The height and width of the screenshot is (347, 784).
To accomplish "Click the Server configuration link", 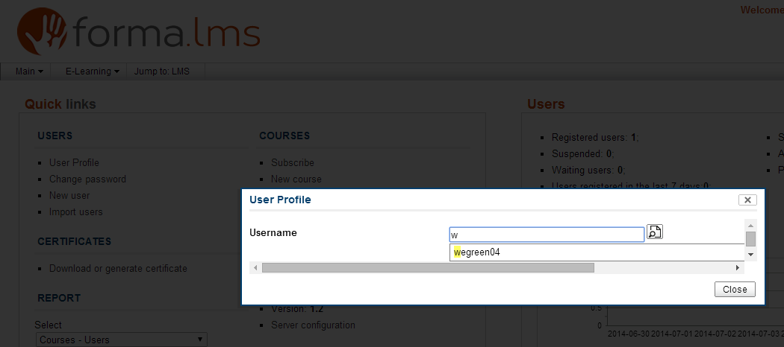I will tap(313, 325).
